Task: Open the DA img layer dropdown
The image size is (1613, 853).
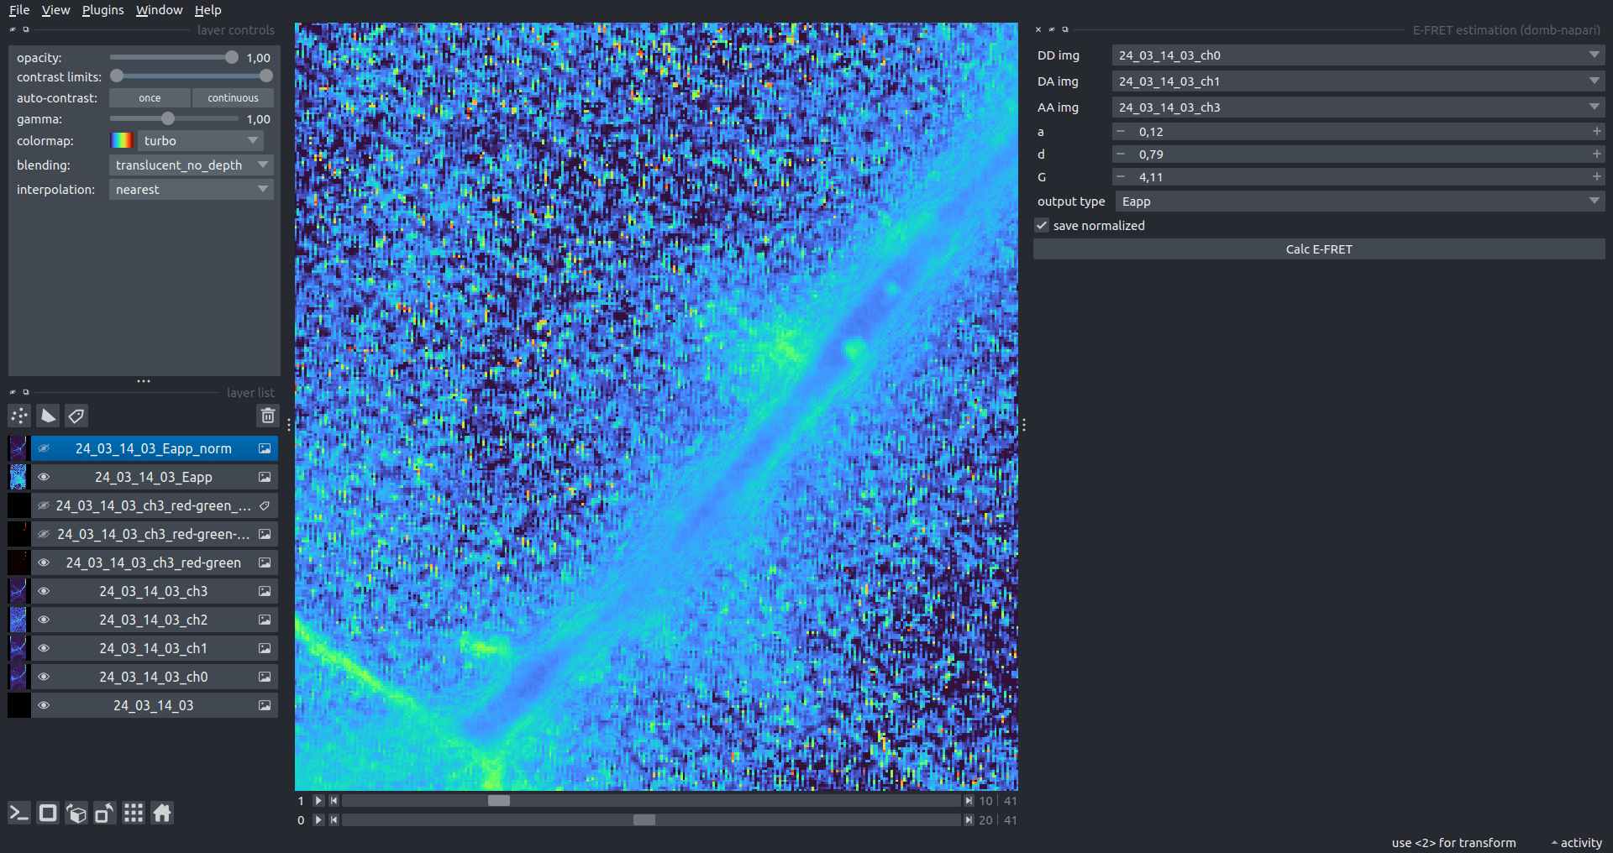Action: pyautogui.click(x=1358, y=81)
